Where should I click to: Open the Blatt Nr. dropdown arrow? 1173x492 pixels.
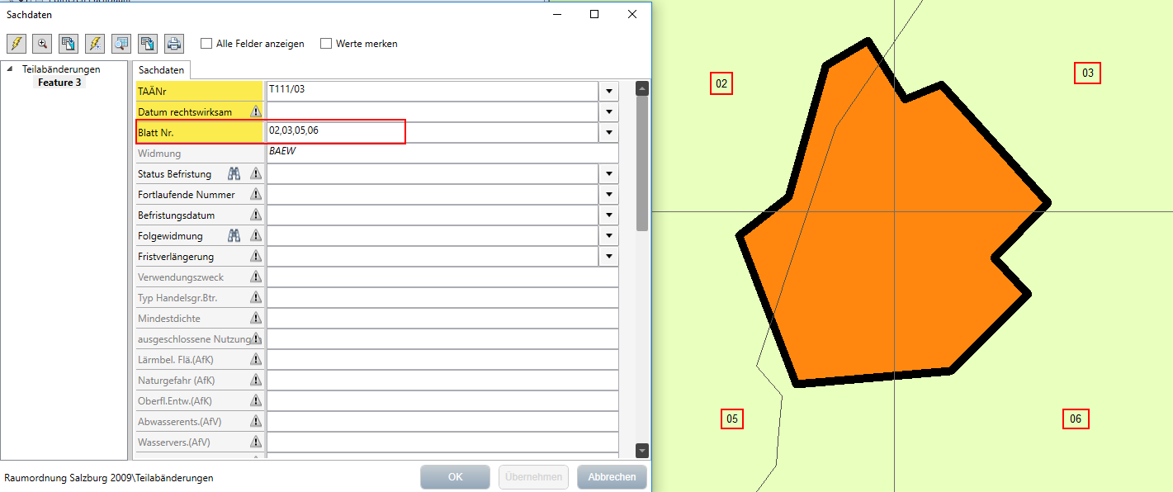tap(609, 132)
